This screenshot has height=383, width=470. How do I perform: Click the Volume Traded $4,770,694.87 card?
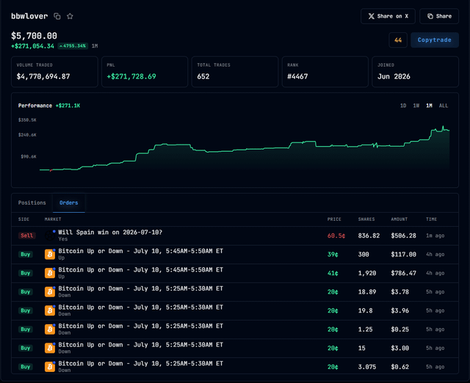tap(54, 72)
